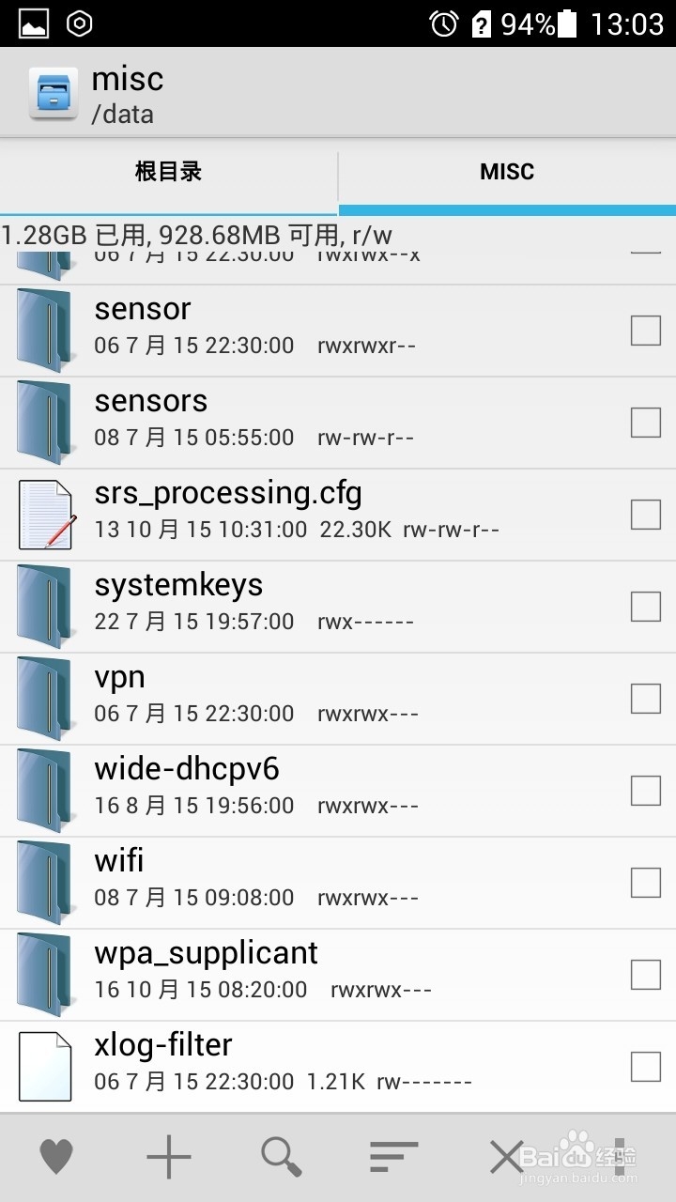Tap the sort lines icon

(393, 1156)
